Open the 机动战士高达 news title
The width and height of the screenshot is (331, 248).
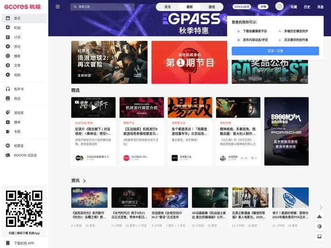click(209, 215)
